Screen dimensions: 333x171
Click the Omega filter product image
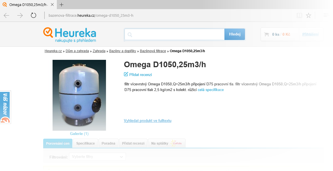coord(79,95)
